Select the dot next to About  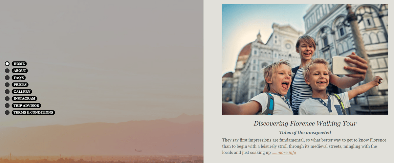pyautogui.click(x=7, y=71)
